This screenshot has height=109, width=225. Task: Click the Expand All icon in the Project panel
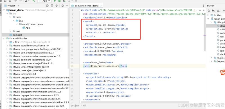[52, 6]
